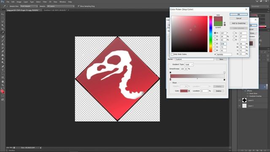Image resolution: width=270 pixels, height=152 pixels.
Task: Select the Rectangular Marquee tool
Action: [3, 18]
